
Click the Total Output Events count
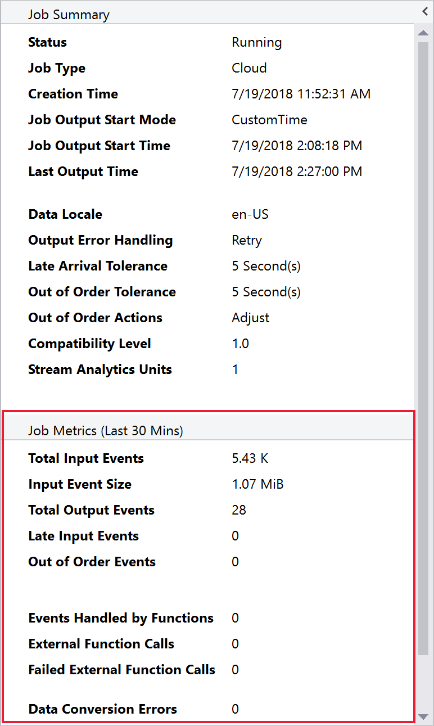pyautogui.click(x=238, y=510)
